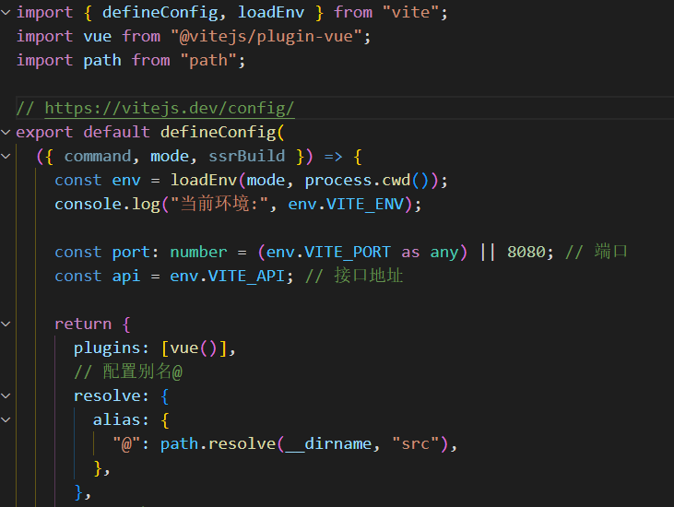This screenshot has height=507, width=674.
Task: Collapse the first import line fold chevron
Action: tap(6, 13)
